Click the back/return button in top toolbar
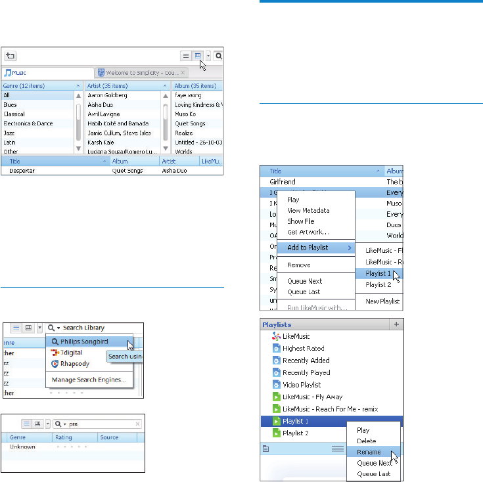This screenshot has width=483, height=482. (x=12, y=56)
